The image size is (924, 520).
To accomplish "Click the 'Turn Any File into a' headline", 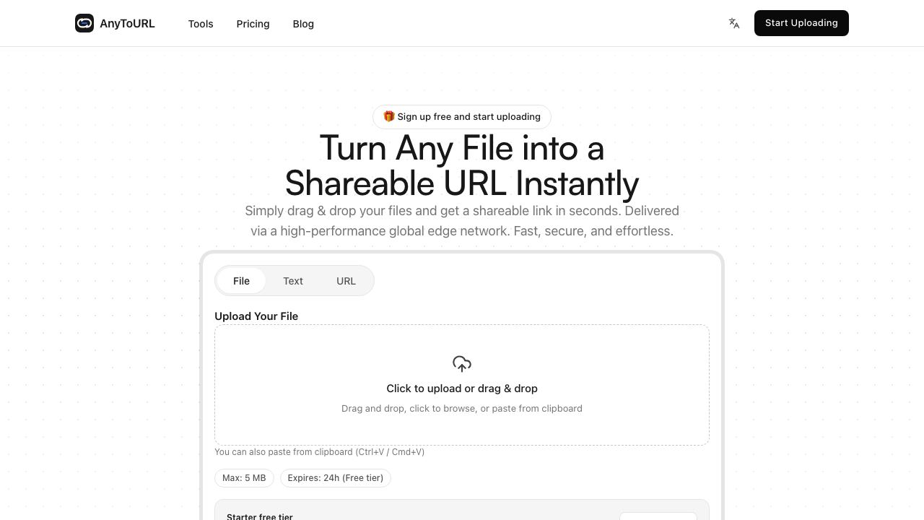I will click(x=462, y=148).
